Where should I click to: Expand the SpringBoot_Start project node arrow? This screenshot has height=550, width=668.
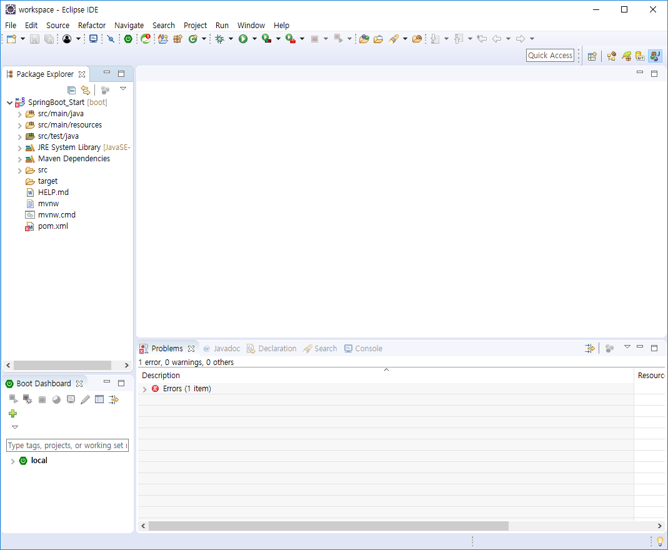tap(10, 102)
